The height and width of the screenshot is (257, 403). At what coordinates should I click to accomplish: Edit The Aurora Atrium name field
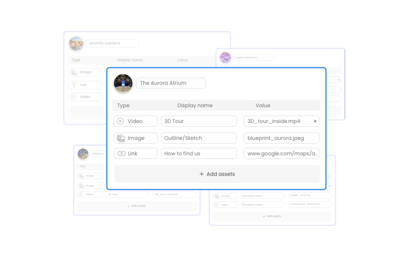coord(171,83)
